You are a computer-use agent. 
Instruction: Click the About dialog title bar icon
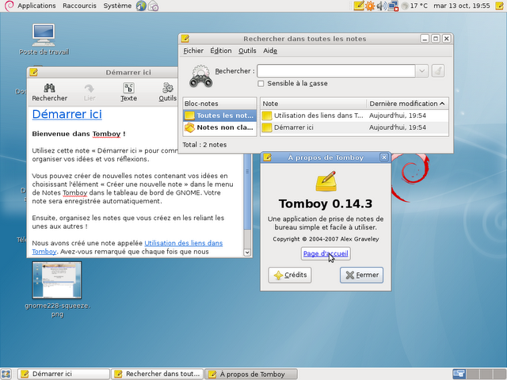point(267,158)
